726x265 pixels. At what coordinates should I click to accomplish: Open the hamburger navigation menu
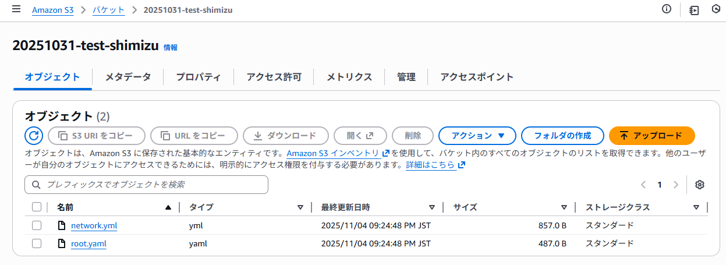coord(16,9)
